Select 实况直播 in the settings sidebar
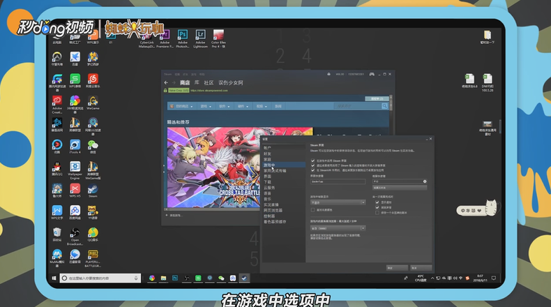This screenshot has height=307, width=551. (x=271, y=204)
